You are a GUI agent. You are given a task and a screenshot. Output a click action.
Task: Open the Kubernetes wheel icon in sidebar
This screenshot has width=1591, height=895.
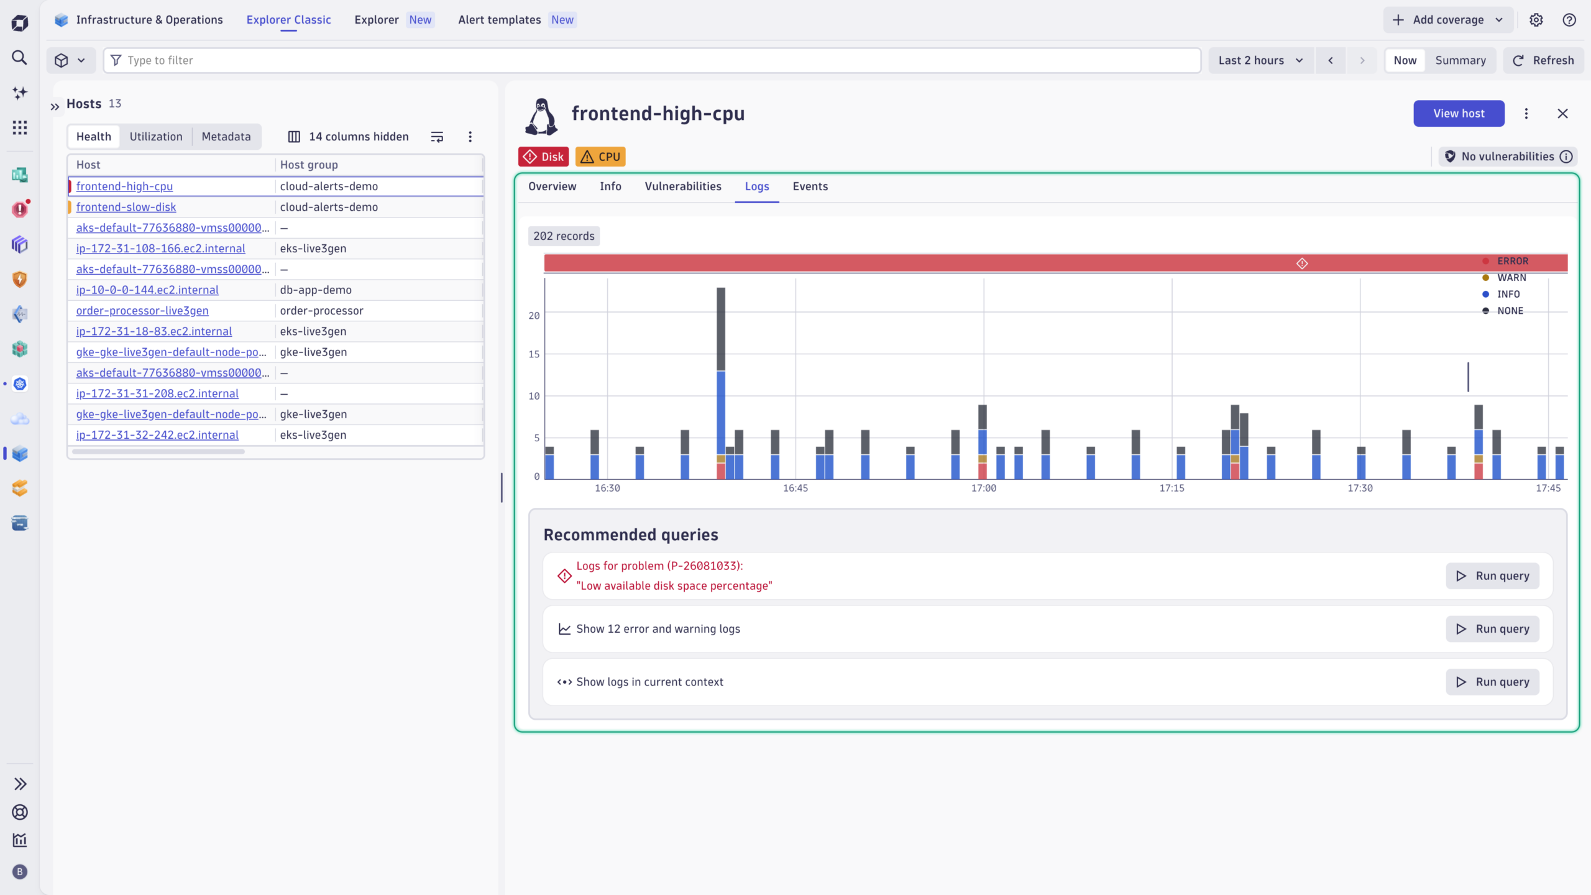pyautogui.click(x=20, y=383)
